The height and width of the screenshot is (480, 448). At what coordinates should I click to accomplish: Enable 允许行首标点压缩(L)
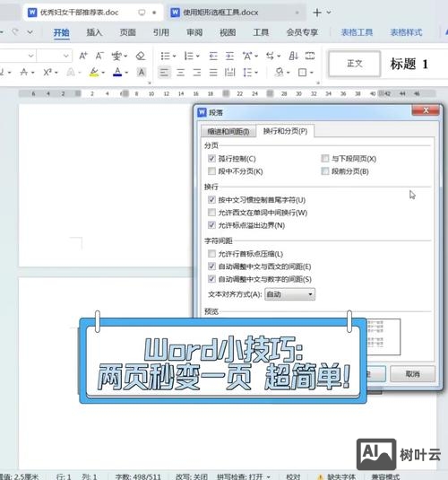pyautogui.click(x=211, y=254)
